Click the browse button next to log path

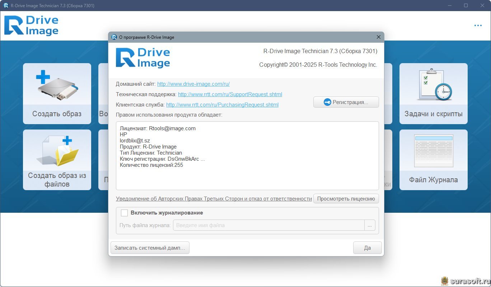click(x=370, y=225)
